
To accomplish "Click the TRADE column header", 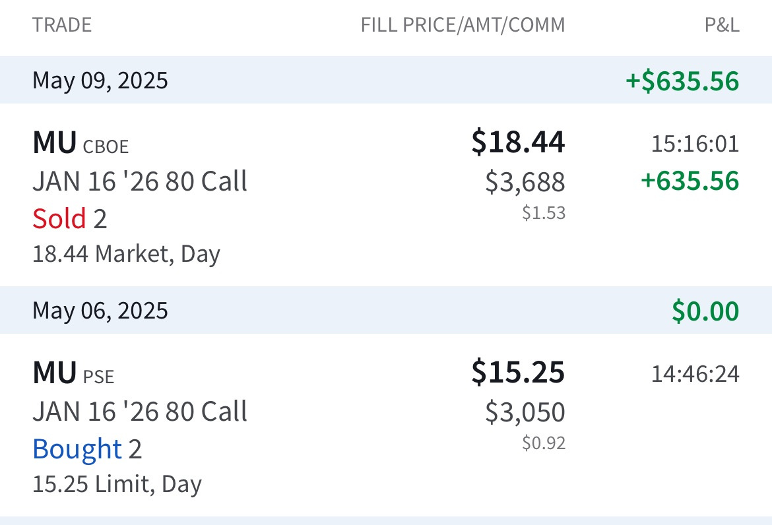I will coord(62,25).
